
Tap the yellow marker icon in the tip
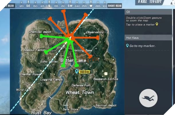pos(157,24)
